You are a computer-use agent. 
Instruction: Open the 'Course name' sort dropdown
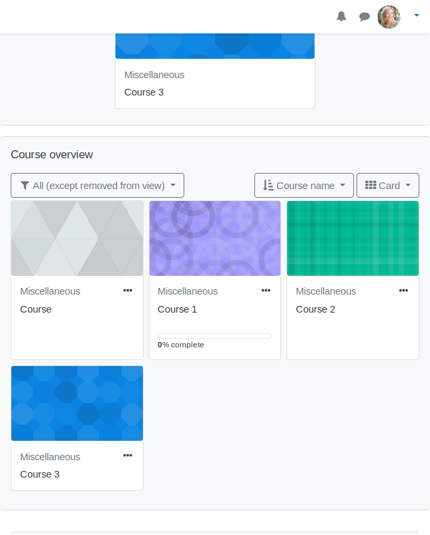click(304, 185)
